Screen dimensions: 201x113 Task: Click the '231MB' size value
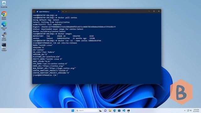[x=92, y=38]
